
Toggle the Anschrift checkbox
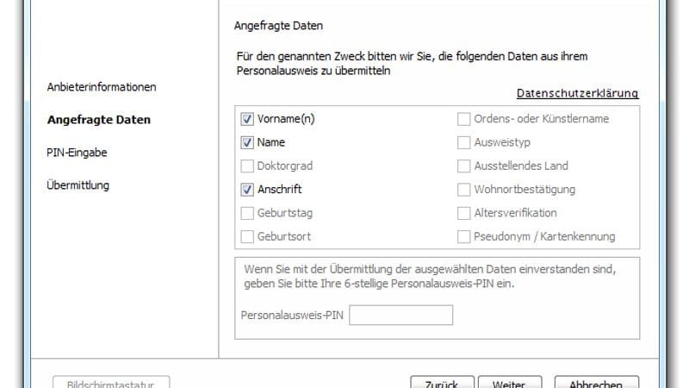(x=248, y=190)
